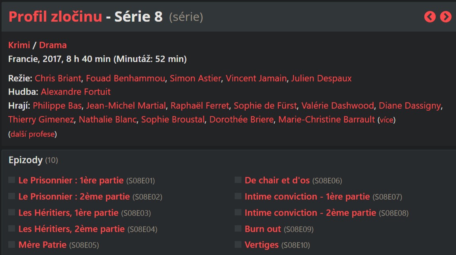
Task: Select the Krimi genre link
Action: (19, 45)
